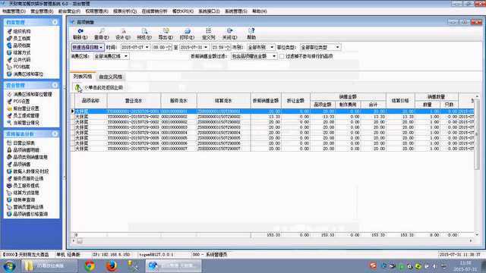Open the Help (帮助) question mark icon
Image resolution: width=486 pixels, height=273 pixels.
(x=251, y=31)
